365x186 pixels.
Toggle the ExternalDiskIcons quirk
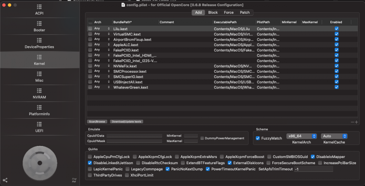pos(230,163)
